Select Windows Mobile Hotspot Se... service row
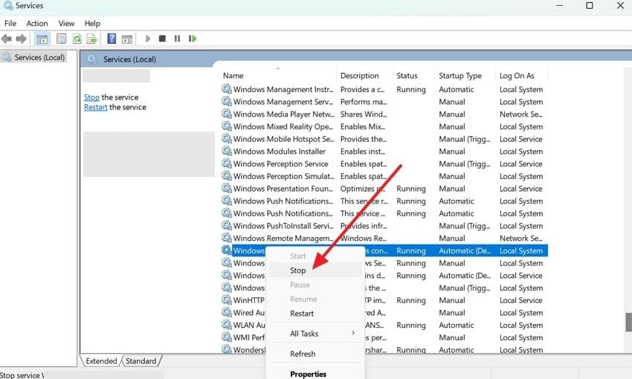 [x=384, y=139]
